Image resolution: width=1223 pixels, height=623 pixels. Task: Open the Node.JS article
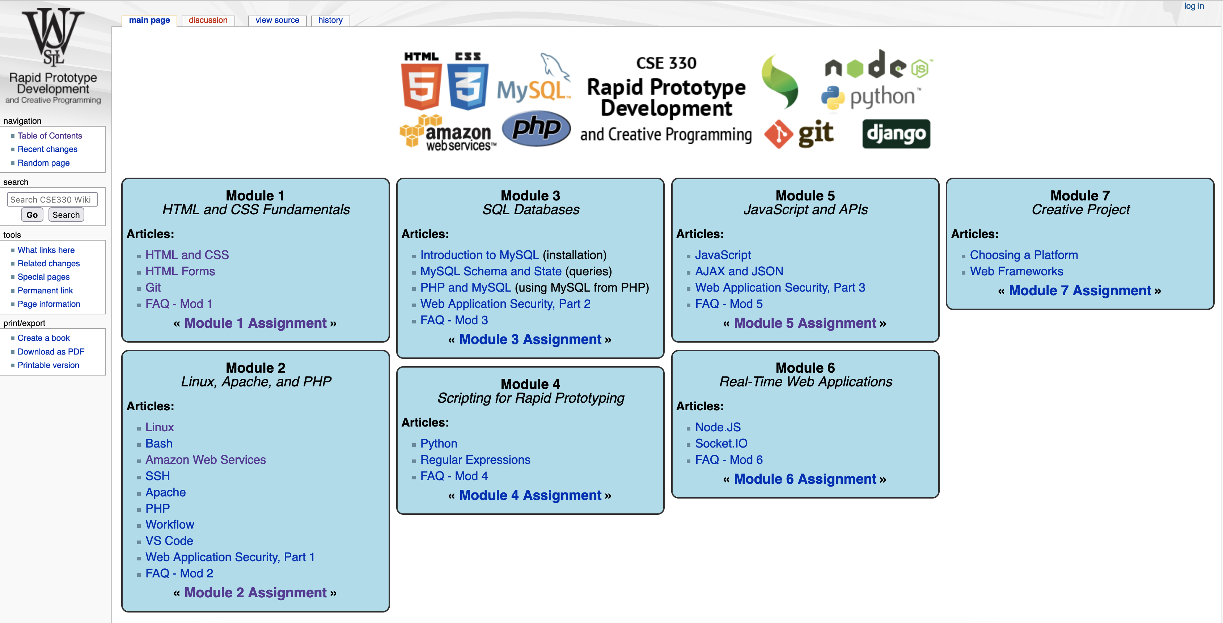pyautogui.click(x=718, y=427)
